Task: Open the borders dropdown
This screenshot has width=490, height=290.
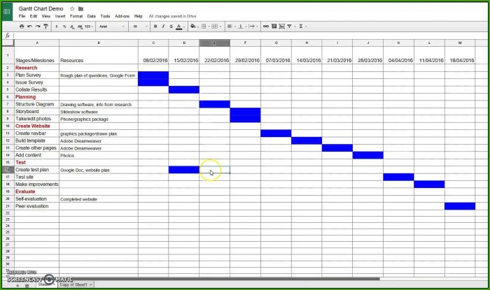Action: [204, 27]
